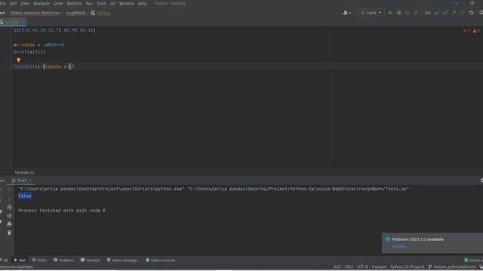Open the Test4 run configuration dropdown

tap(371, 13)
